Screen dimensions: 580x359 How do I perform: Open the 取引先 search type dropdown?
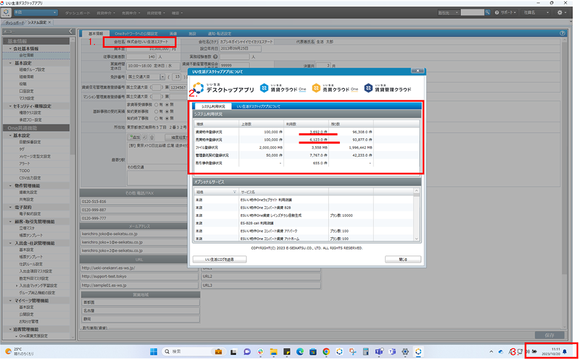coord(448,13)
